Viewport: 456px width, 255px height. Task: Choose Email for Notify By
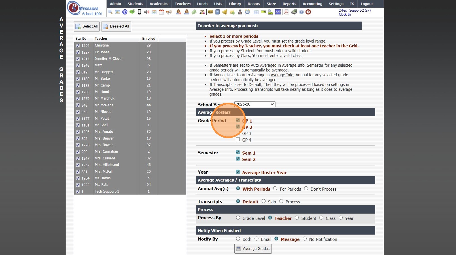point(256,239)
